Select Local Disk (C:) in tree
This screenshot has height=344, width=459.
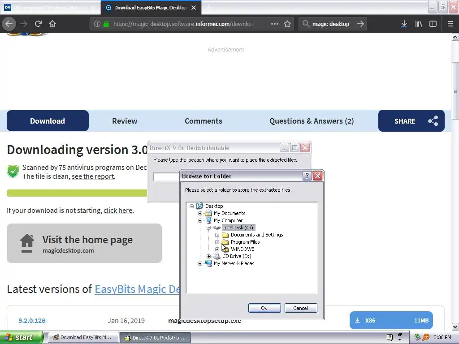coord(238,228)
